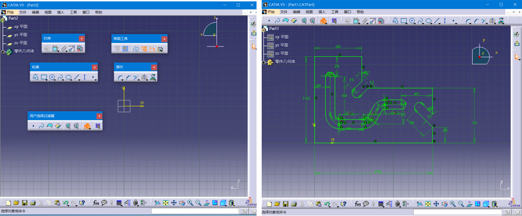Toggle Automatic Dimensional Constraints in left 草图工具 toolbar
This screenshot has width=522, height=216.
click(x=161, y=49)
